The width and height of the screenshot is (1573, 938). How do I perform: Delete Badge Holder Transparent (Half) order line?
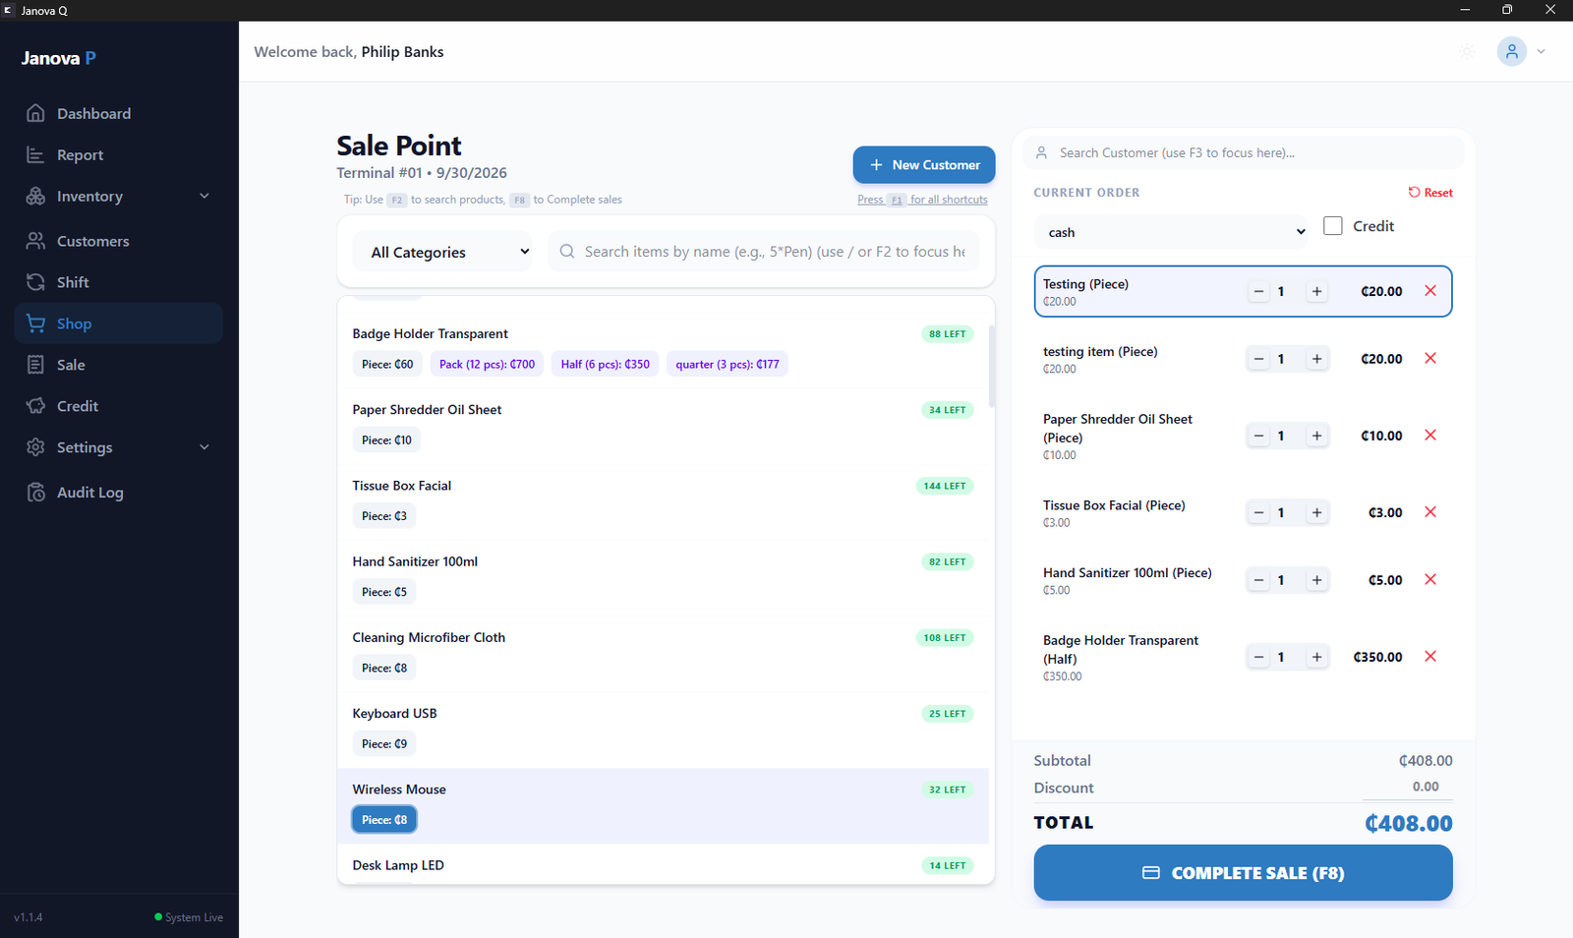(x=1430, y=657)
